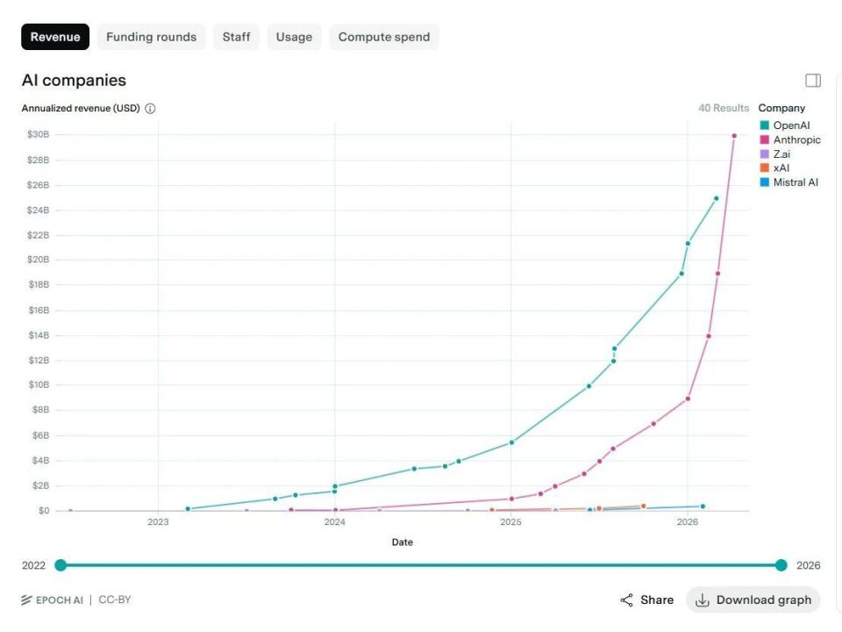Click the 2022 start slider handle
The width and height of the screenshot is (842, 632).
coord(61,565)
